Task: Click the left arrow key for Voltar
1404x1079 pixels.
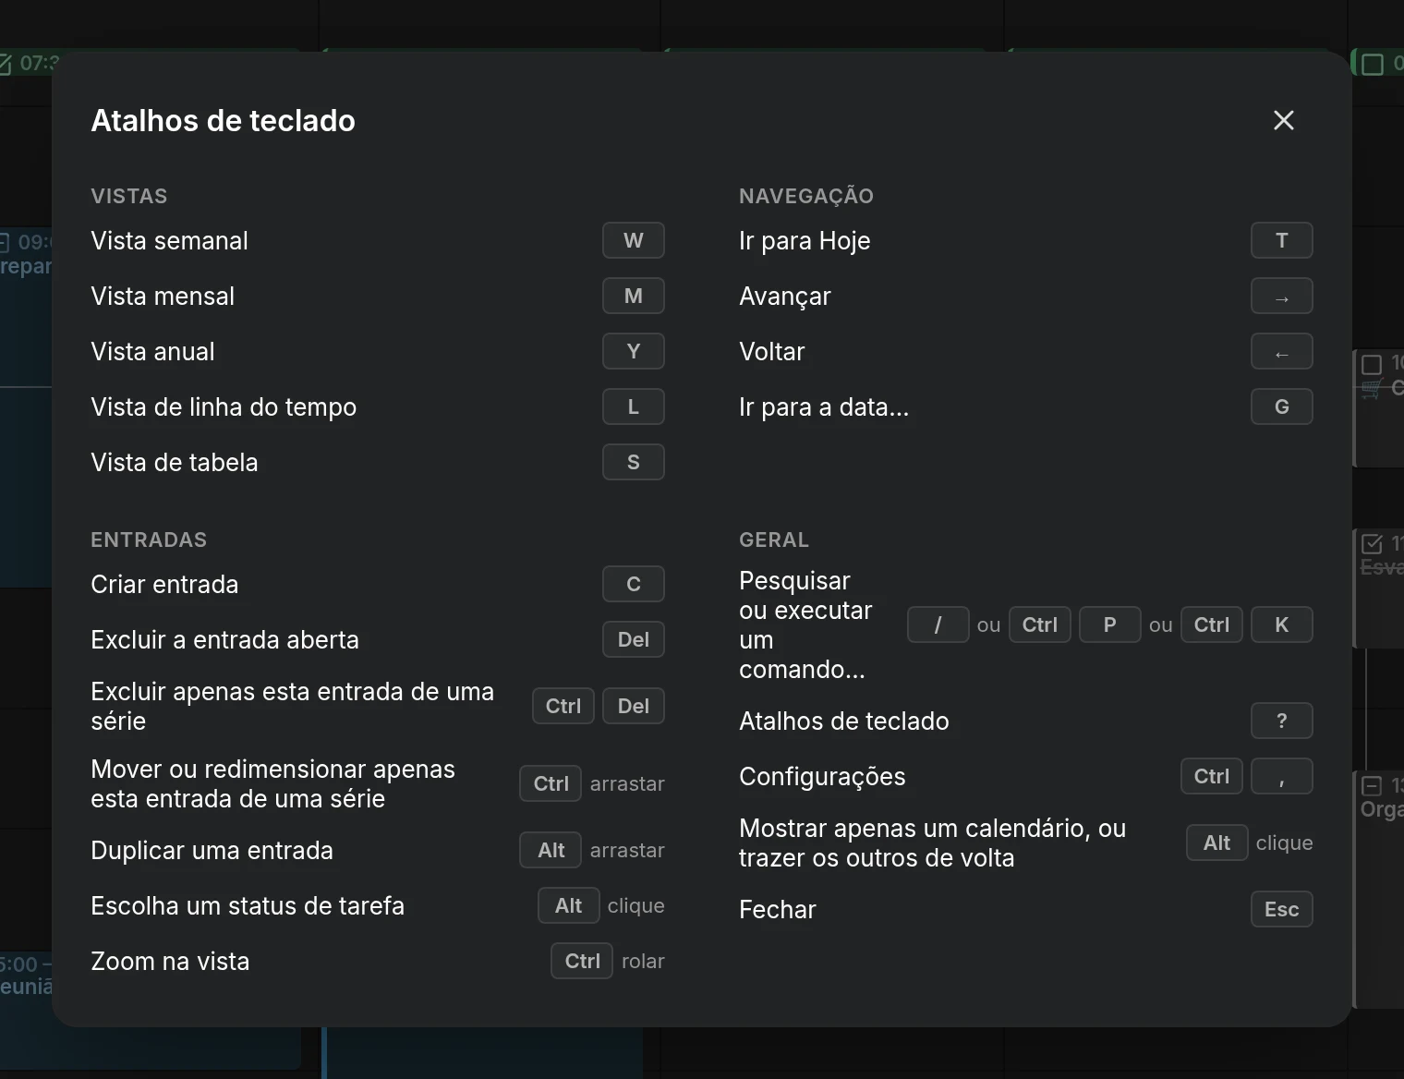Action: (x=1282, y=351)
